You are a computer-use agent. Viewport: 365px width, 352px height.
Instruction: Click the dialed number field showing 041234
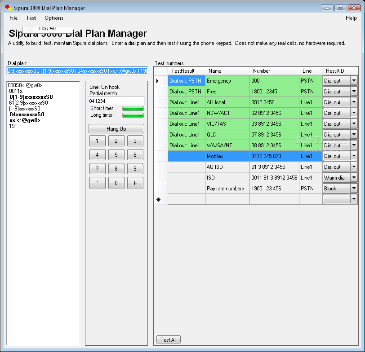(116, 101)
